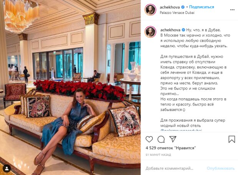The height and width of the screenshot is (175, 238).
Task: Share post with paper plane icon
Action: click(x=173, y=139)
